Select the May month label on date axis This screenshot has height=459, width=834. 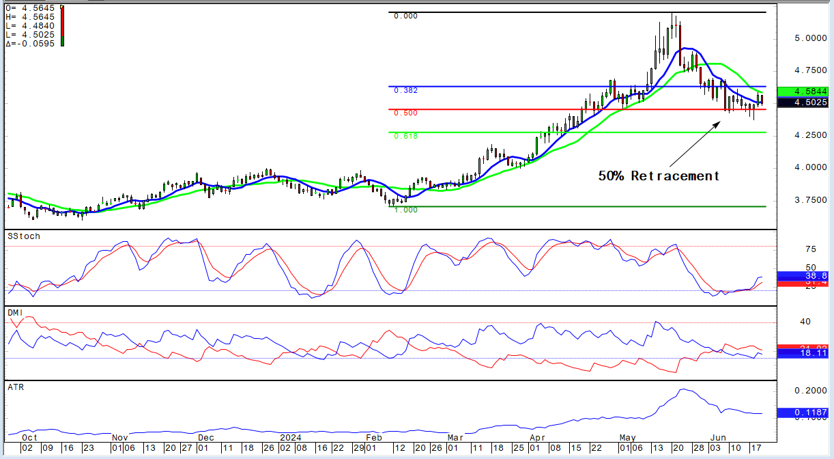click(x=628, y=437)
